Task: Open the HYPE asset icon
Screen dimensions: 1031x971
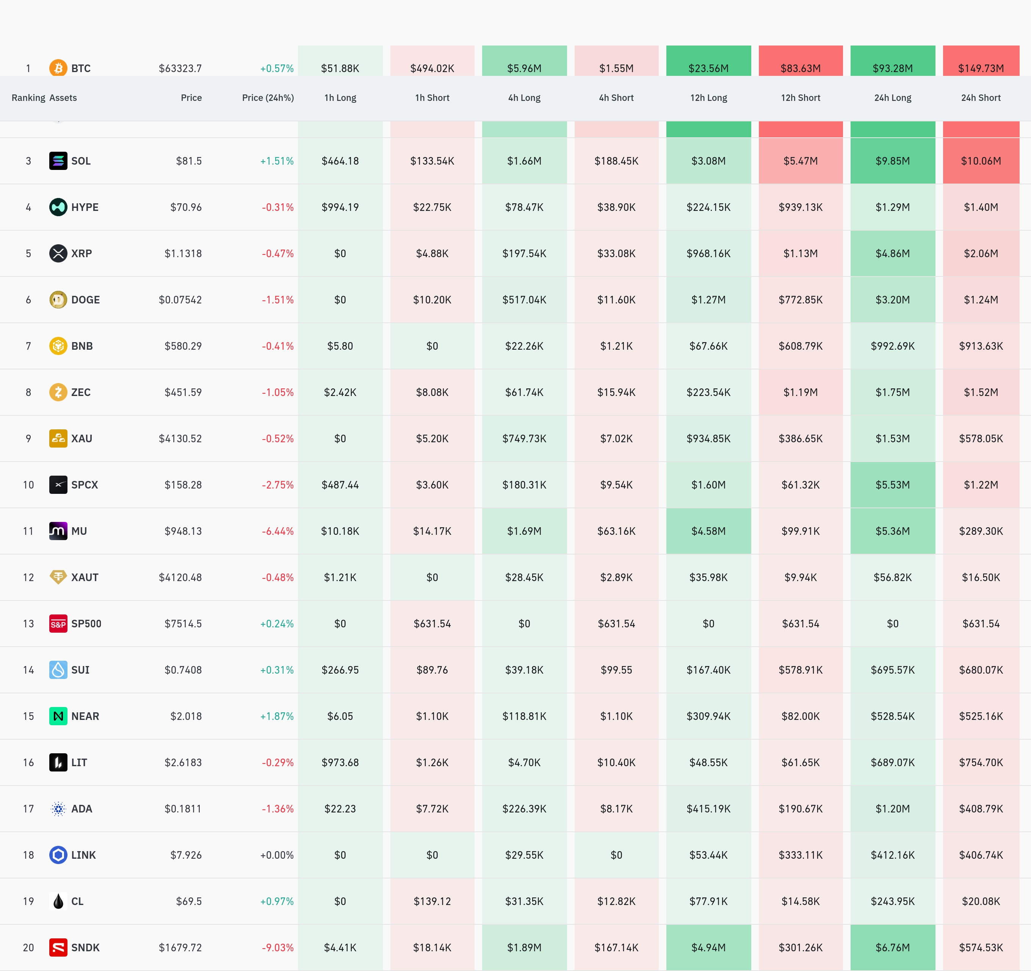Action: (x=58, y=207)
